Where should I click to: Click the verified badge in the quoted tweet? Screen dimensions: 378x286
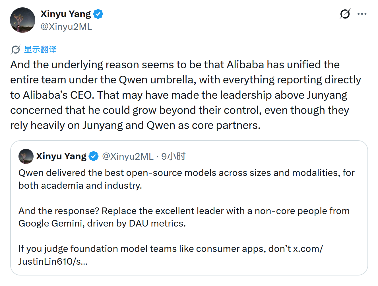click(x=94, y=156)
